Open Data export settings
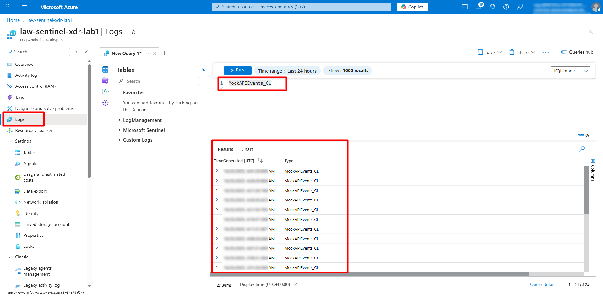This screenshot has height=296, width=603. point(35,191)
